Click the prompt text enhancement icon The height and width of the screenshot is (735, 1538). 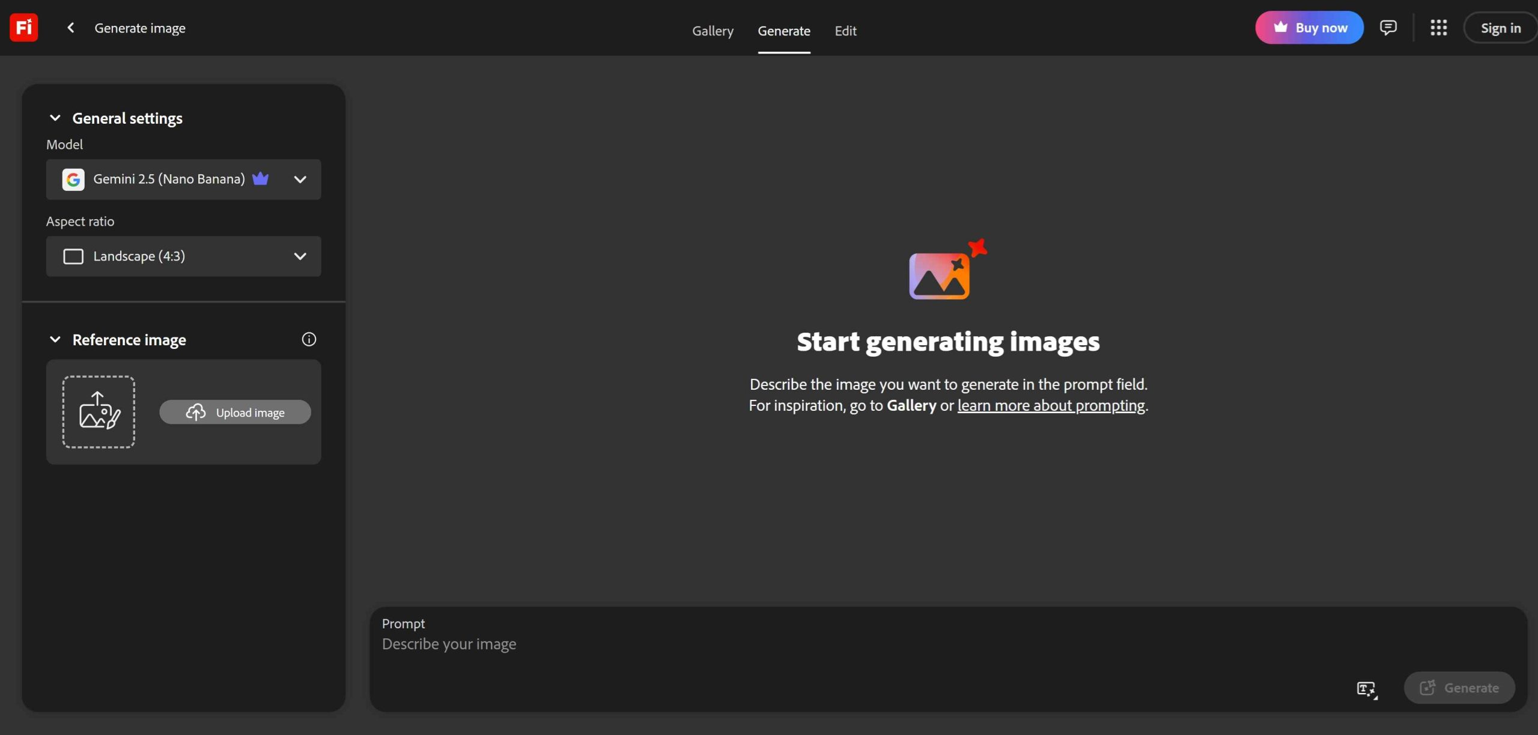tap(1367, 689)
